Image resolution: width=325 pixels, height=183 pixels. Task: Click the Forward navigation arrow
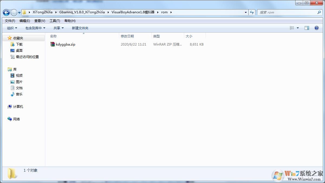tap(14, 12)
